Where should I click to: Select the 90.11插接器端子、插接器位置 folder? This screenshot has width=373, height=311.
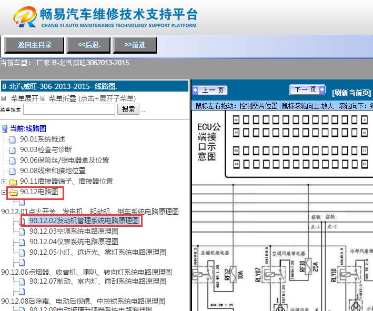point(66,181)
